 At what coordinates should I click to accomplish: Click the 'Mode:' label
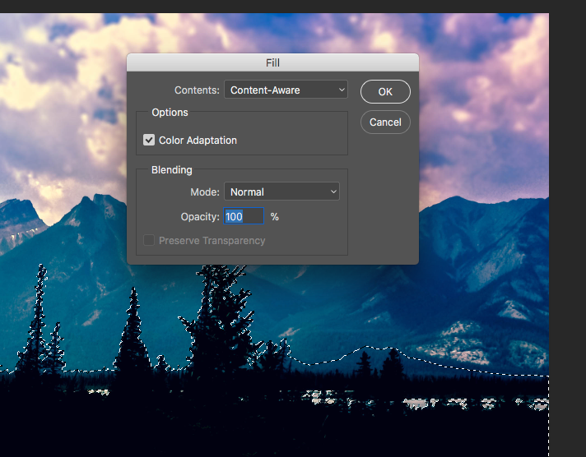205,192
